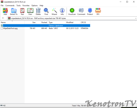Click the size value 708 481
This screenshot has width=137, height=108.
click(x=32, y=28)
